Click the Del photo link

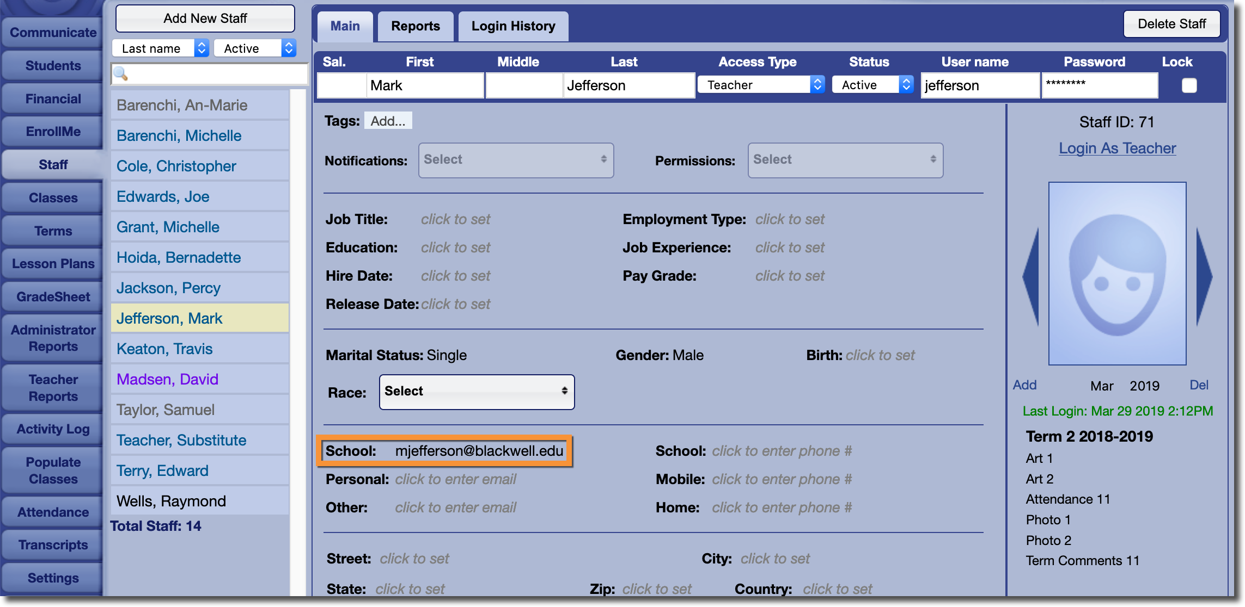pyautogui.click(x=1199, y=385)
